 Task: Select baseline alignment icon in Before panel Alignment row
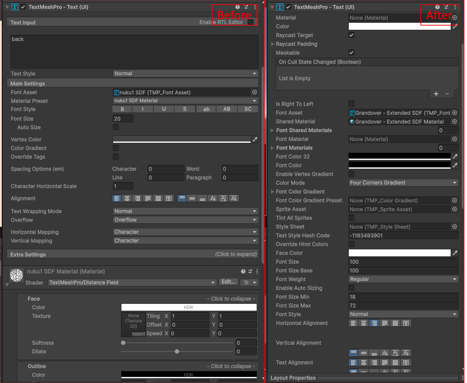(213, 198)
